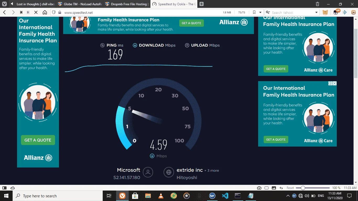Open Microsoft Store from taskbar
Image resolution: width=358 pixels, height=201 pixels.
tap(135, 196)
